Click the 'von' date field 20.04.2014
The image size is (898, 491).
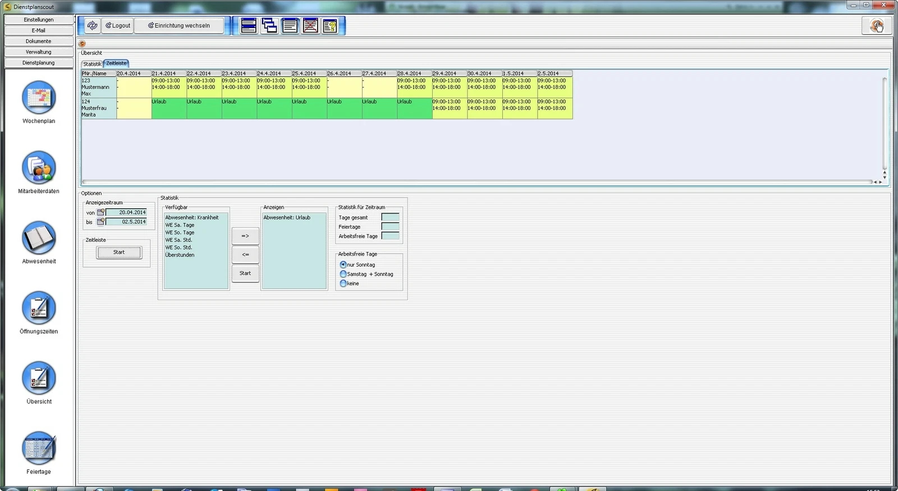point(126,213)
